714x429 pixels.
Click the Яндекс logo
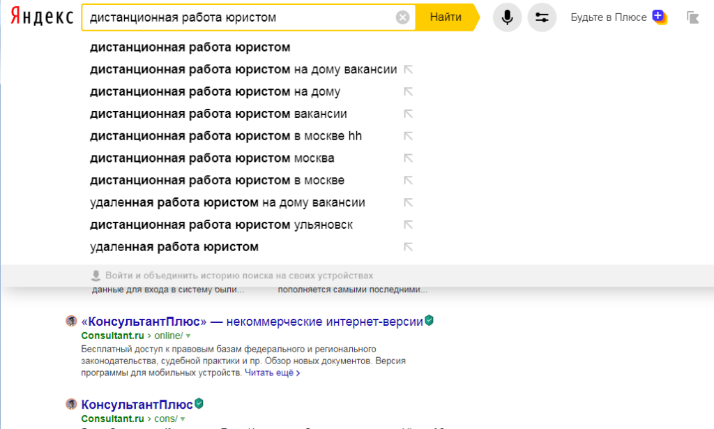(x=42, y=17)
